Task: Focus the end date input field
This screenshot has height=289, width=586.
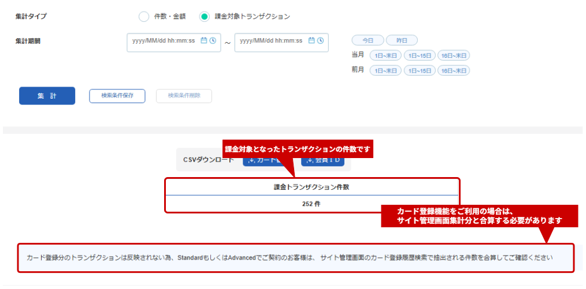Action: tap(281, 43)
